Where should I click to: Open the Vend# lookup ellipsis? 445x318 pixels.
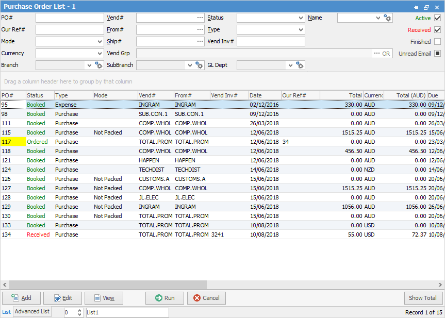(x=200, y=18)
